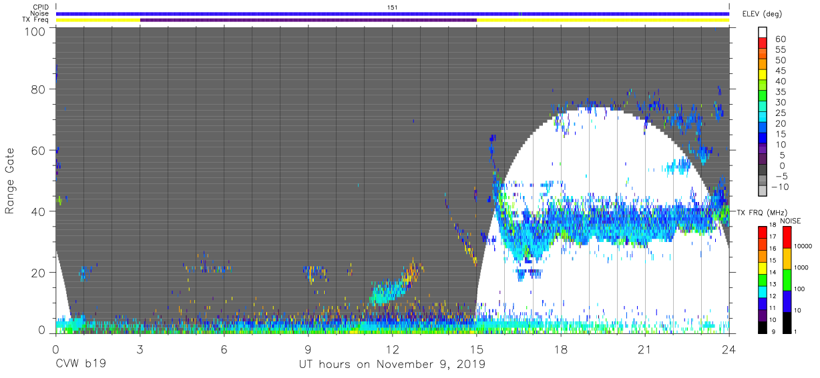Click the x-axis tick label '12'
Image resolution: width=820 pixels, height=378 pixels.
pos(393,349)
